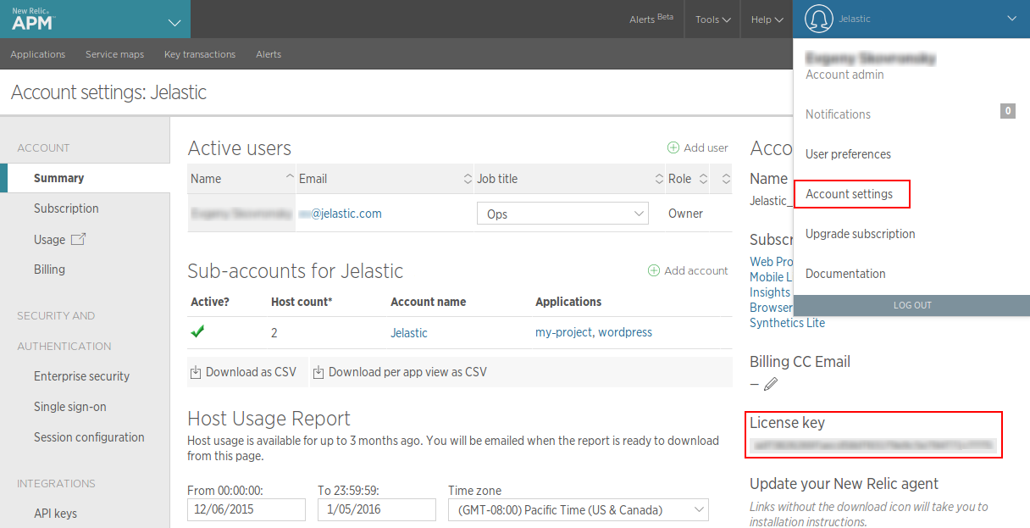Click the @jelastic.com email link
1030x528 pixels.
346,214
